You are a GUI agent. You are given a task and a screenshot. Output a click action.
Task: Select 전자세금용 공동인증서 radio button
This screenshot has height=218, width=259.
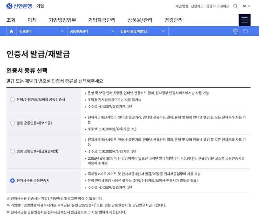point(12,181)
